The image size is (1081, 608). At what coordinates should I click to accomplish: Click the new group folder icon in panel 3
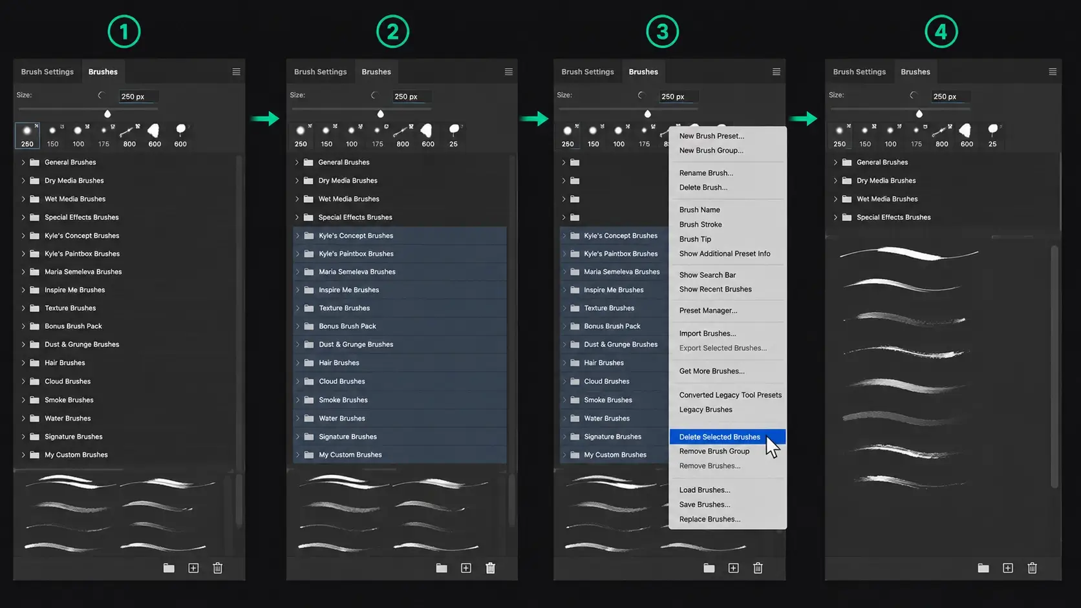point(709,568)
